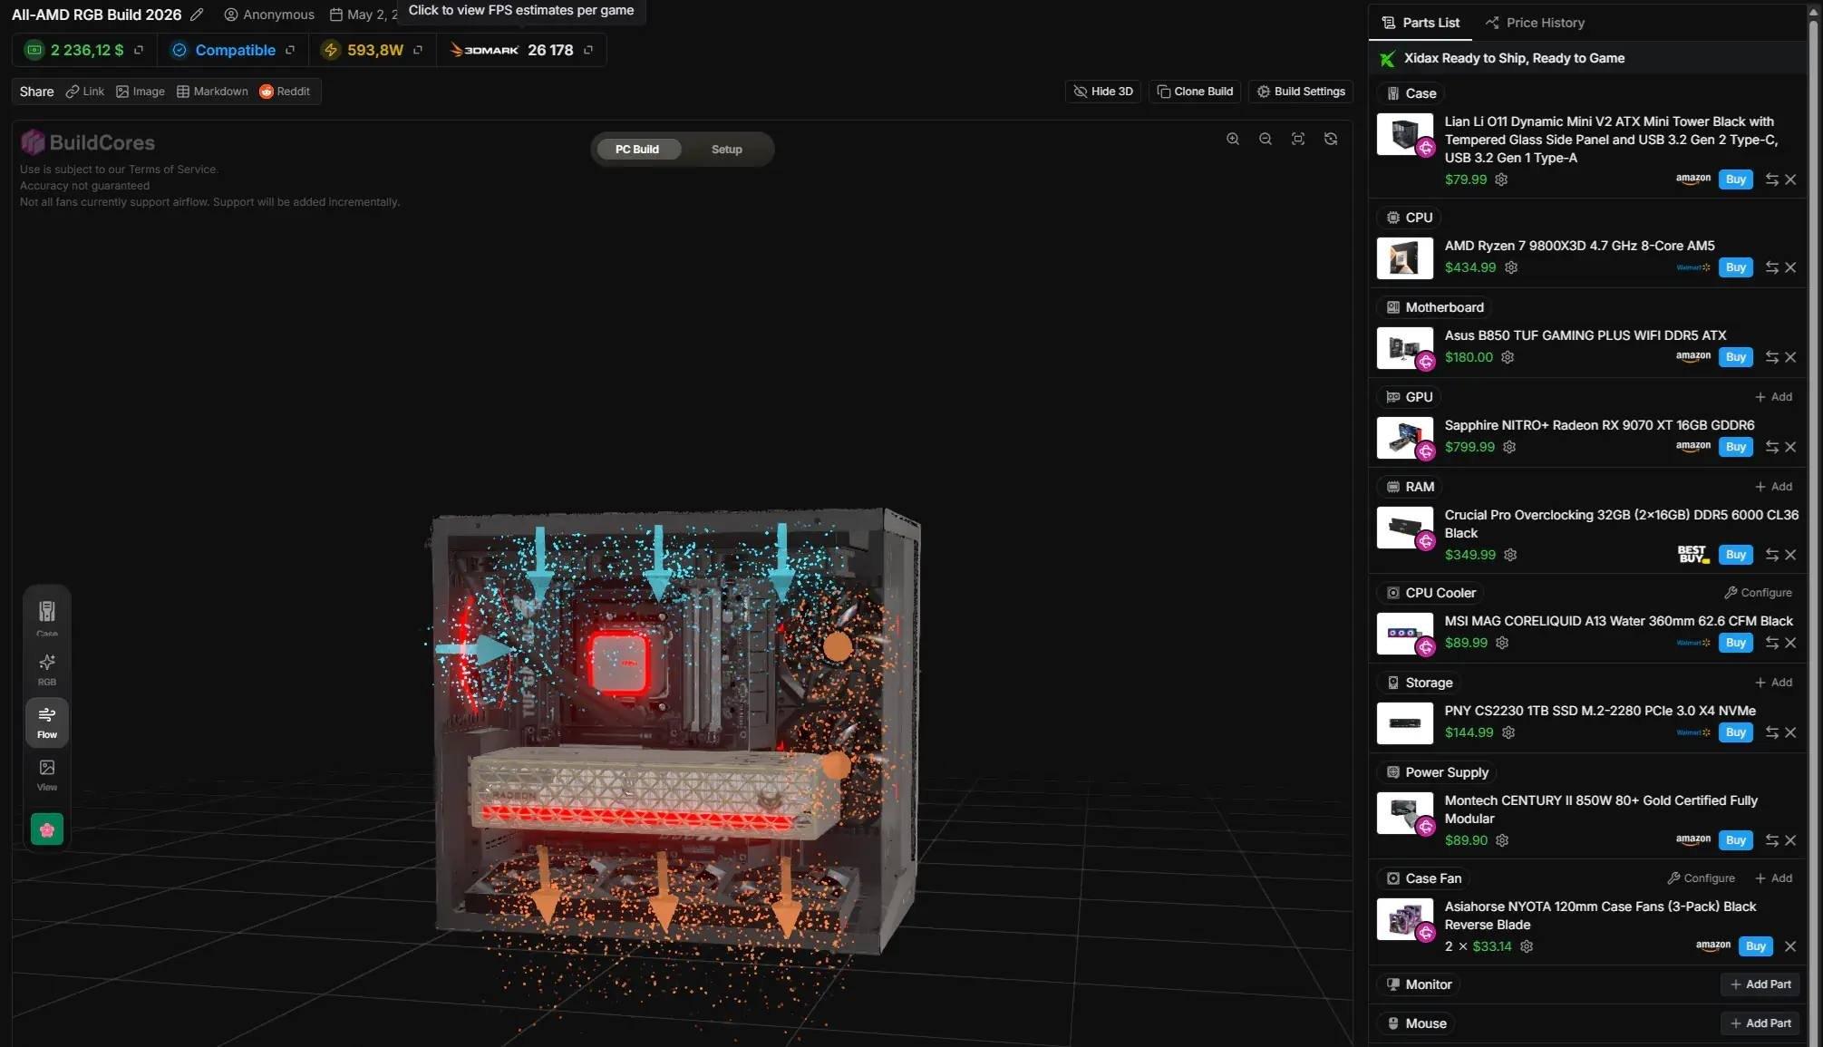Reset the 3D camera rotation
The image size is (1823, 1047).
(x=1331, y=139)
